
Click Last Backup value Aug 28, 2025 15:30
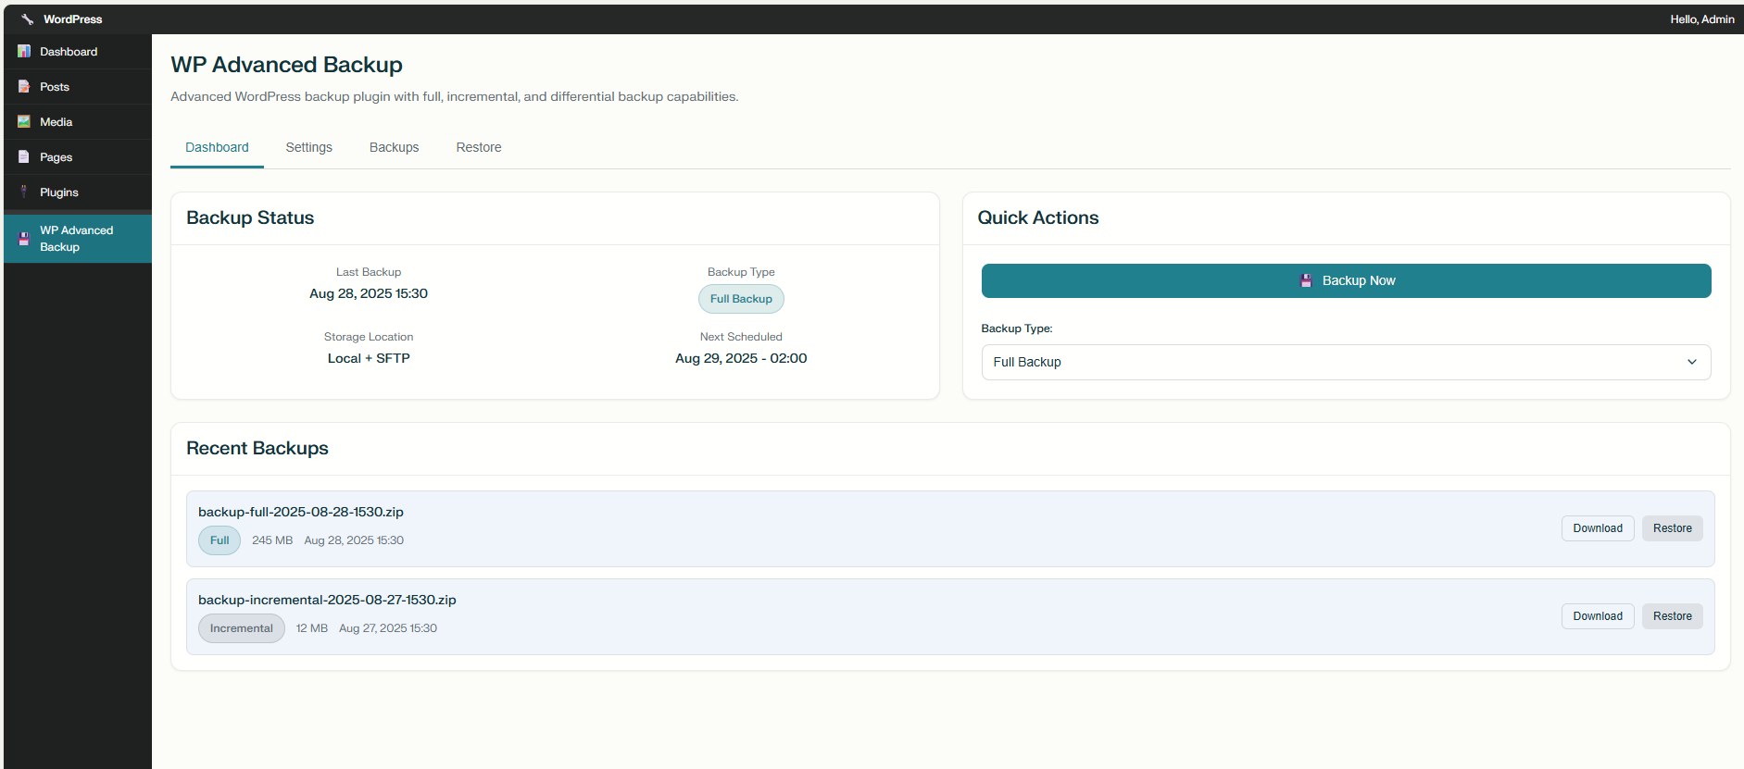369,293
